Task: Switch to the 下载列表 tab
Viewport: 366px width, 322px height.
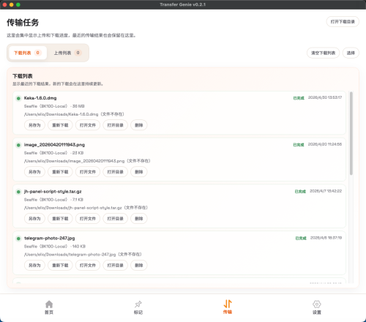Action: click(x=28, y=53)
